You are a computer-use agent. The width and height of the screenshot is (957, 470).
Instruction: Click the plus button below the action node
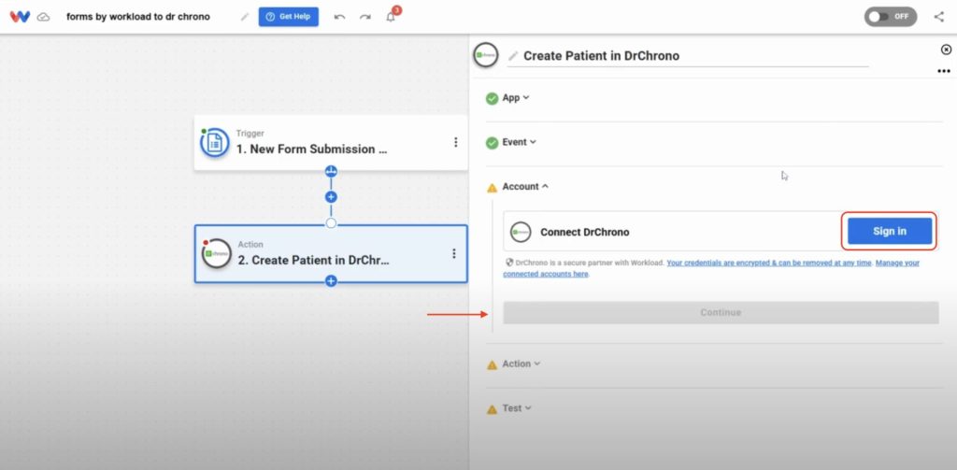click(331, 280)
